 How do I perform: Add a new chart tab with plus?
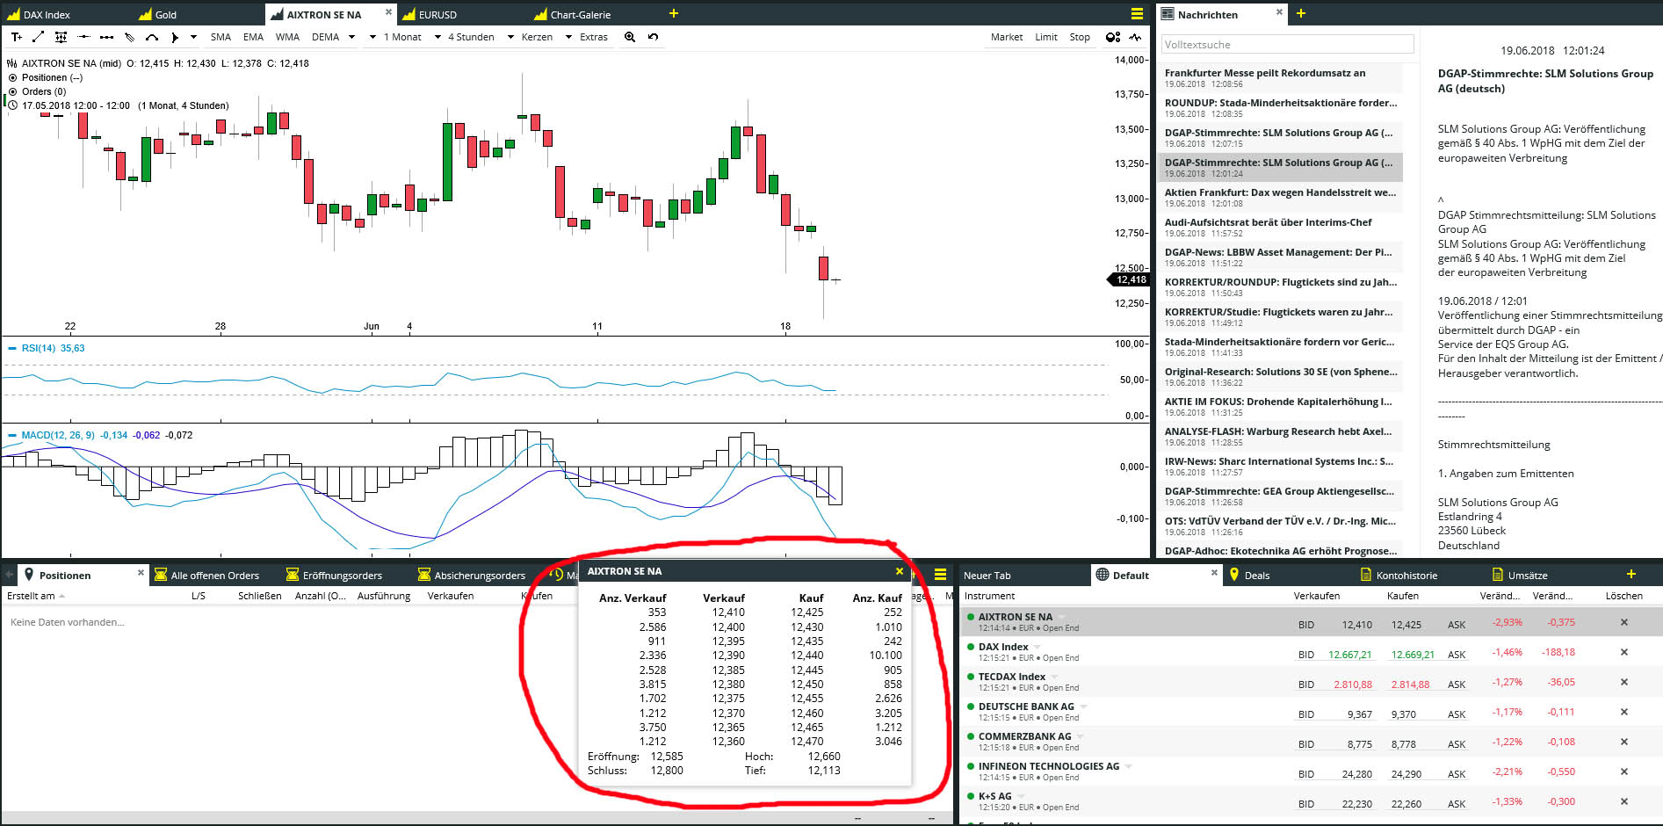click(674, 13)
